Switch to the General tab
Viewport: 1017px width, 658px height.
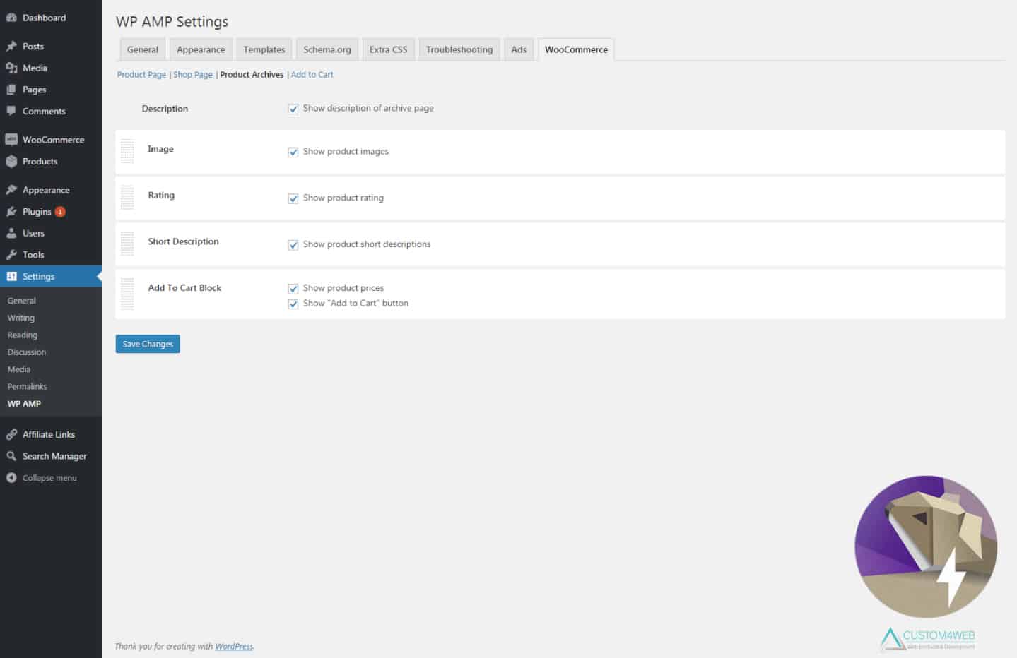point(143,49)
